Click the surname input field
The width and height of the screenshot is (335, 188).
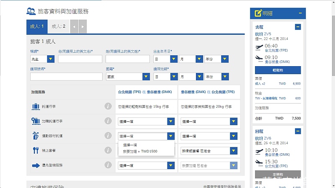[128, 59]
